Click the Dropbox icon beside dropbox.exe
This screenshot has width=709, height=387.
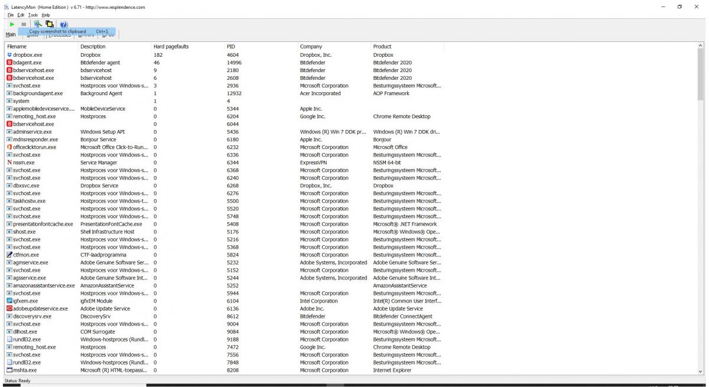click(x=9, y=55)
